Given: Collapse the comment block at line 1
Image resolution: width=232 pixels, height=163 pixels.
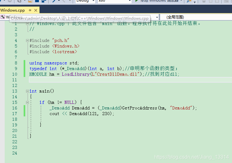Looking at the screenshot, I should 27,24.
